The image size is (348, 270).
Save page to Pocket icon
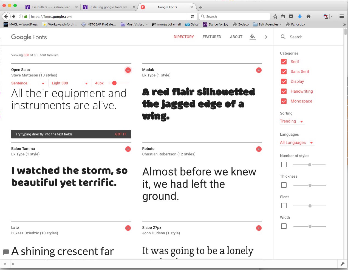tap(291, 16)
